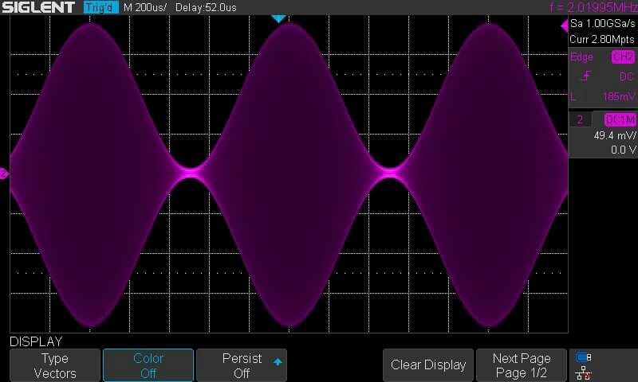Click the rising edge slope icon

pos(586,76)
